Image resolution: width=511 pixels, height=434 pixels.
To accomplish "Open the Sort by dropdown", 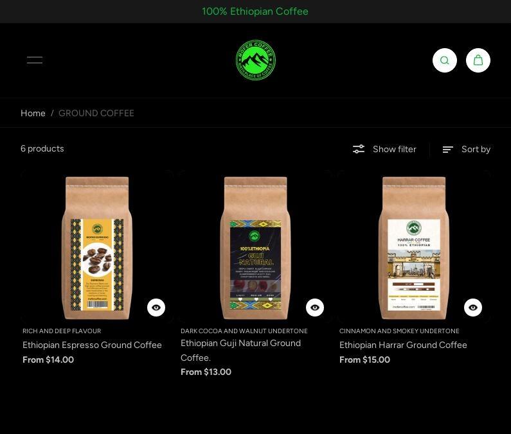I will (x=467, y=149).
